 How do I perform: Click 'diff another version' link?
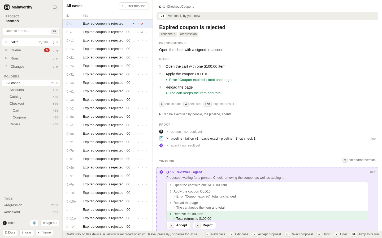[359, 160]
